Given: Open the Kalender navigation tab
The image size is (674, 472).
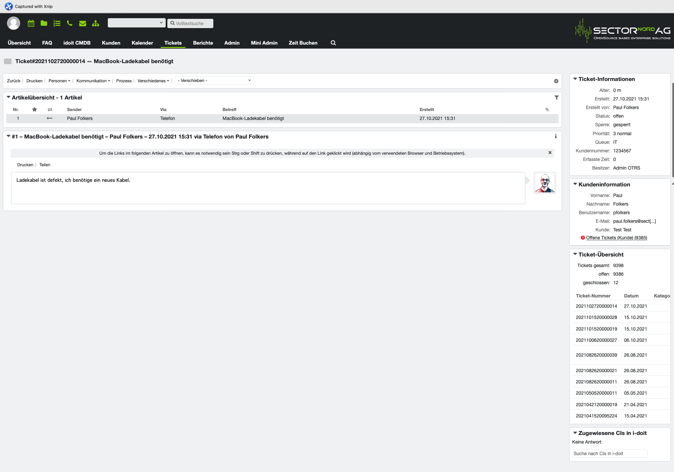Looking at the screenshot, I should click(142, 43).
